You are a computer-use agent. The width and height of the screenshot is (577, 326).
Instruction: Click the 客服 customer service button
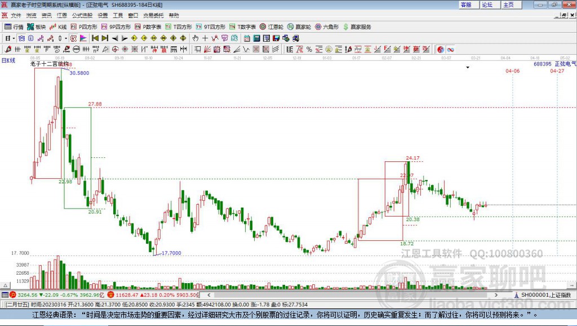coord(468,5)
